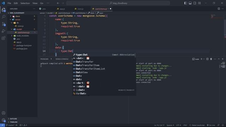Open the Run and Debug view

click(x=4, y=31)
